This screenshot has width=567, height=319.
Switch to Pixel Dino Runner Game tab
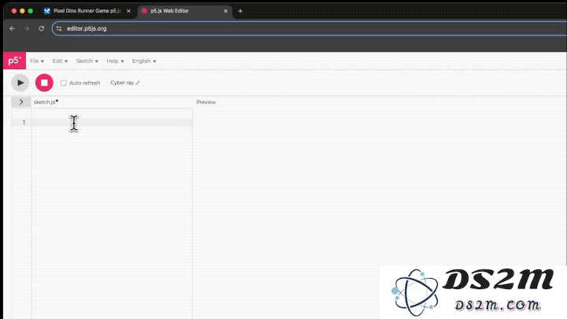(87, 11)
